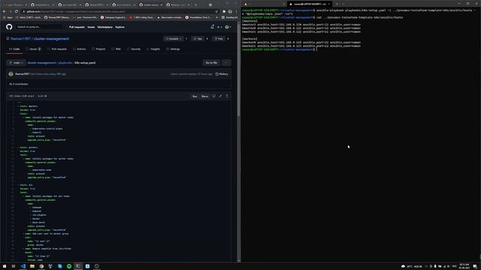Open the Blame view
Image resolution: width=481 pixels, height=270 pixels.
click(x=204, y=96)
